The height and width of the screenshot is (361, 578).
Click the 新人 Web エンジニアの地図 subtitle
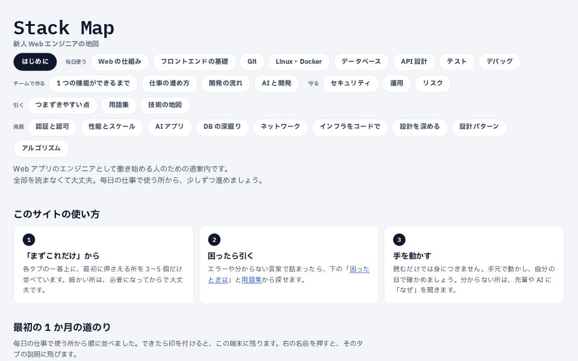click(56, 44)
